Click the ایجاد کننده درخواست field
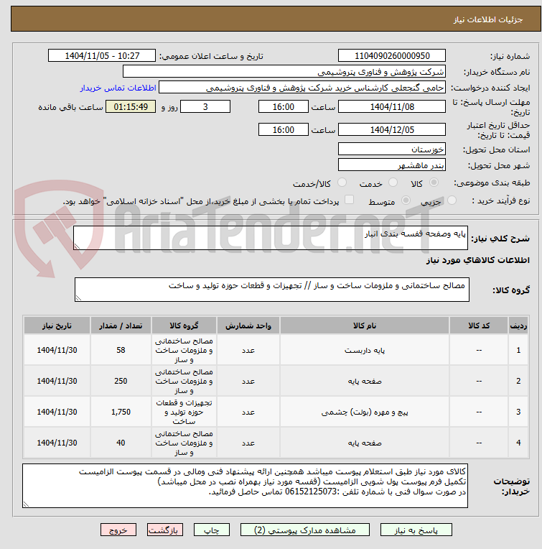This screenshot has width=542, height=549. [x=302, y=88]
